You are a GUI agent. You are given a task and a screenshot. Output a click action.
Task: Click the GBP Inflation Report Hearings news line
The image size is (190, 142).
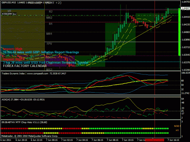[41, 52]
